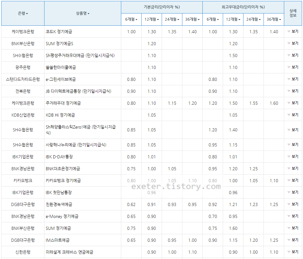Sort by 최고우대금리 24개월 column
Screen dimensions: 303x259
(253, 19)
